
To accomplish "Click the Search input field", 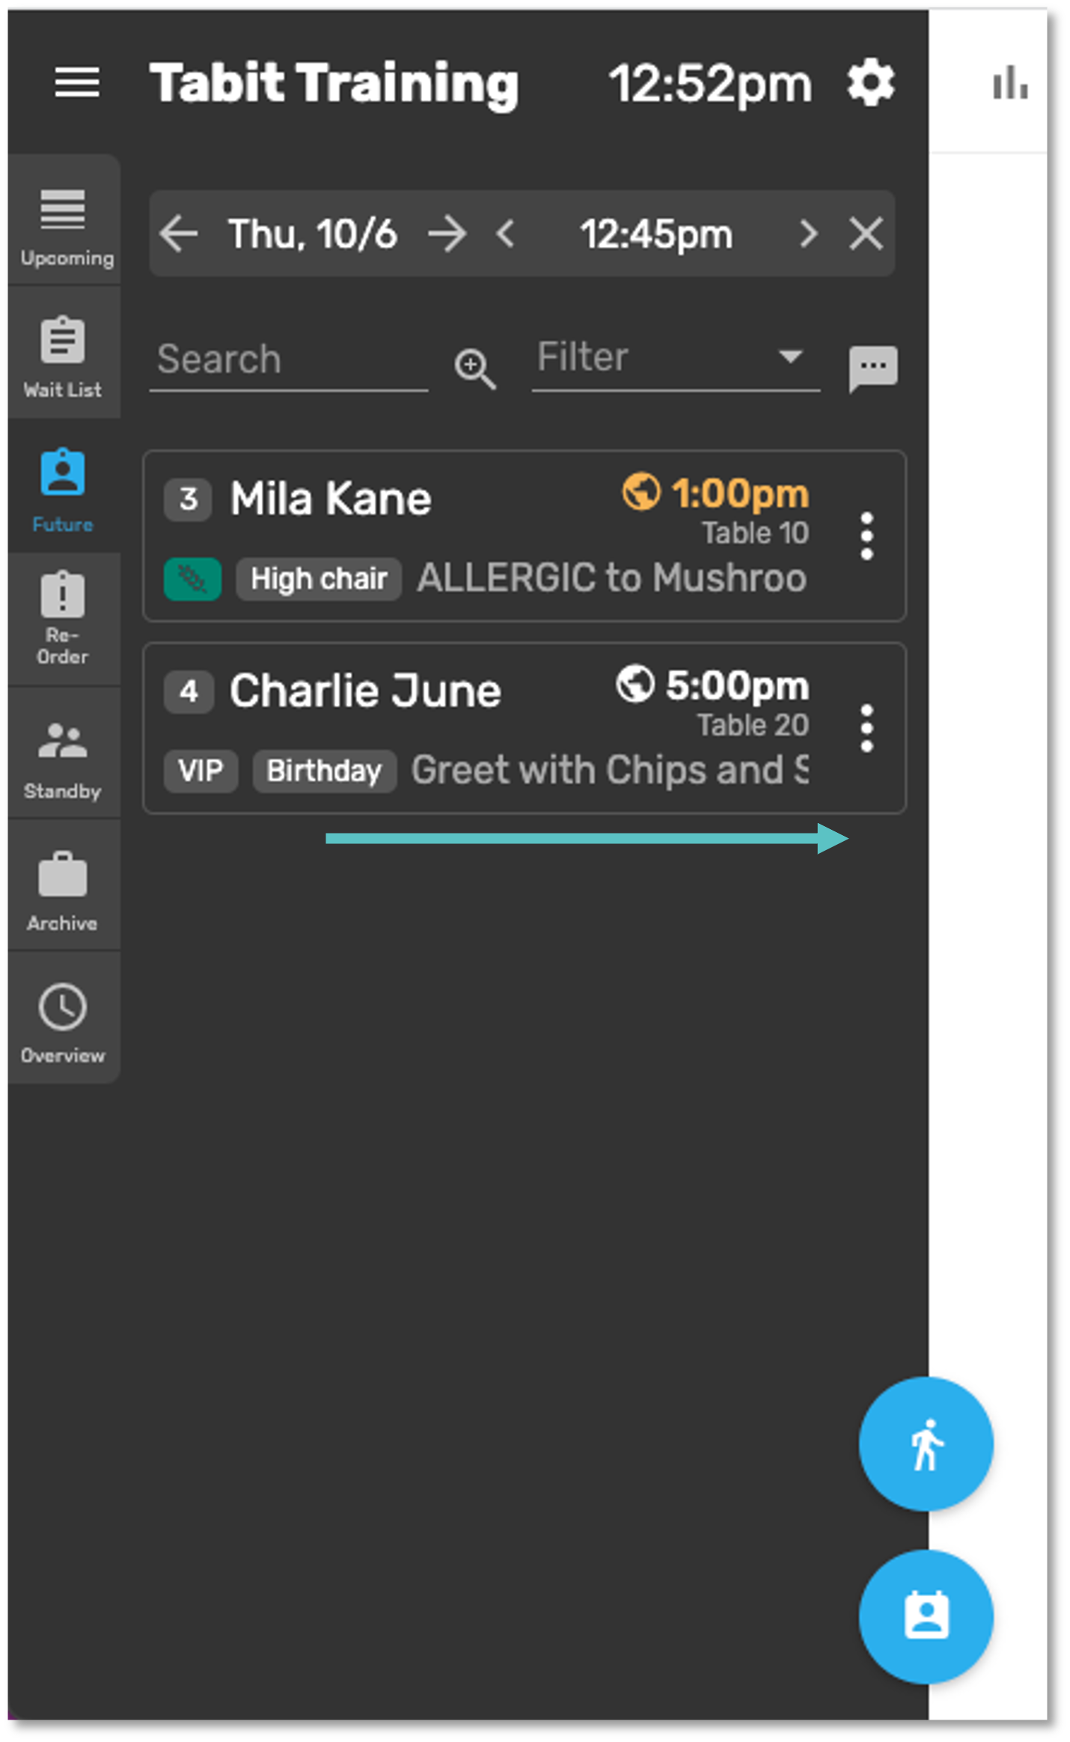I will pyautogui.click(x=288, y=360).
